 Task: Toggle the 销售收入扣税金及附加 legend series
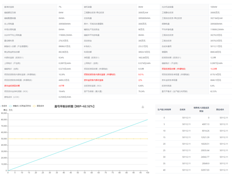pyautogui.click(x=20, y=106)
